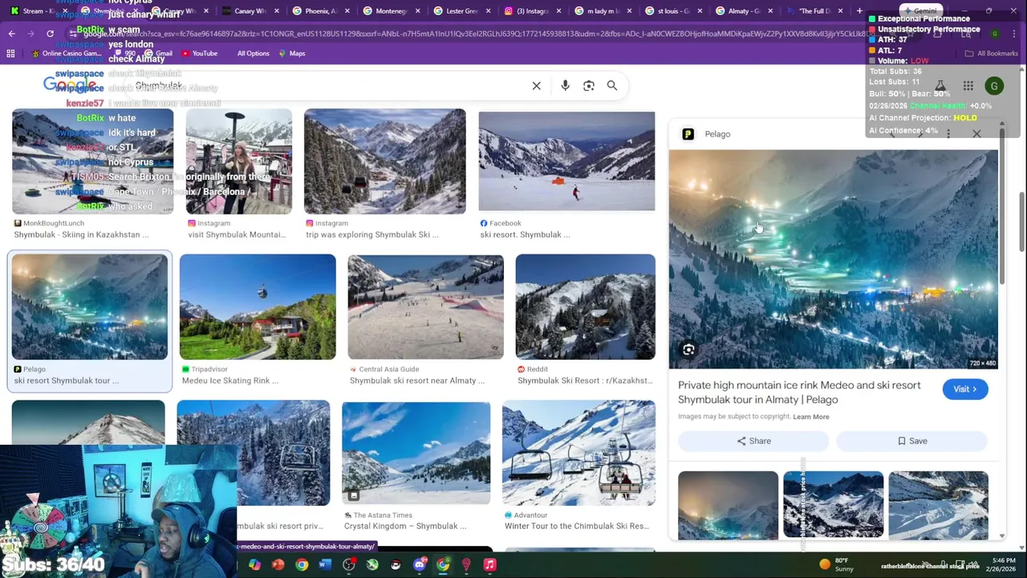Viewport: 1027px width, 578px height.
Task: Open the Facebook ski resort image result
Action: pos(566,161)
